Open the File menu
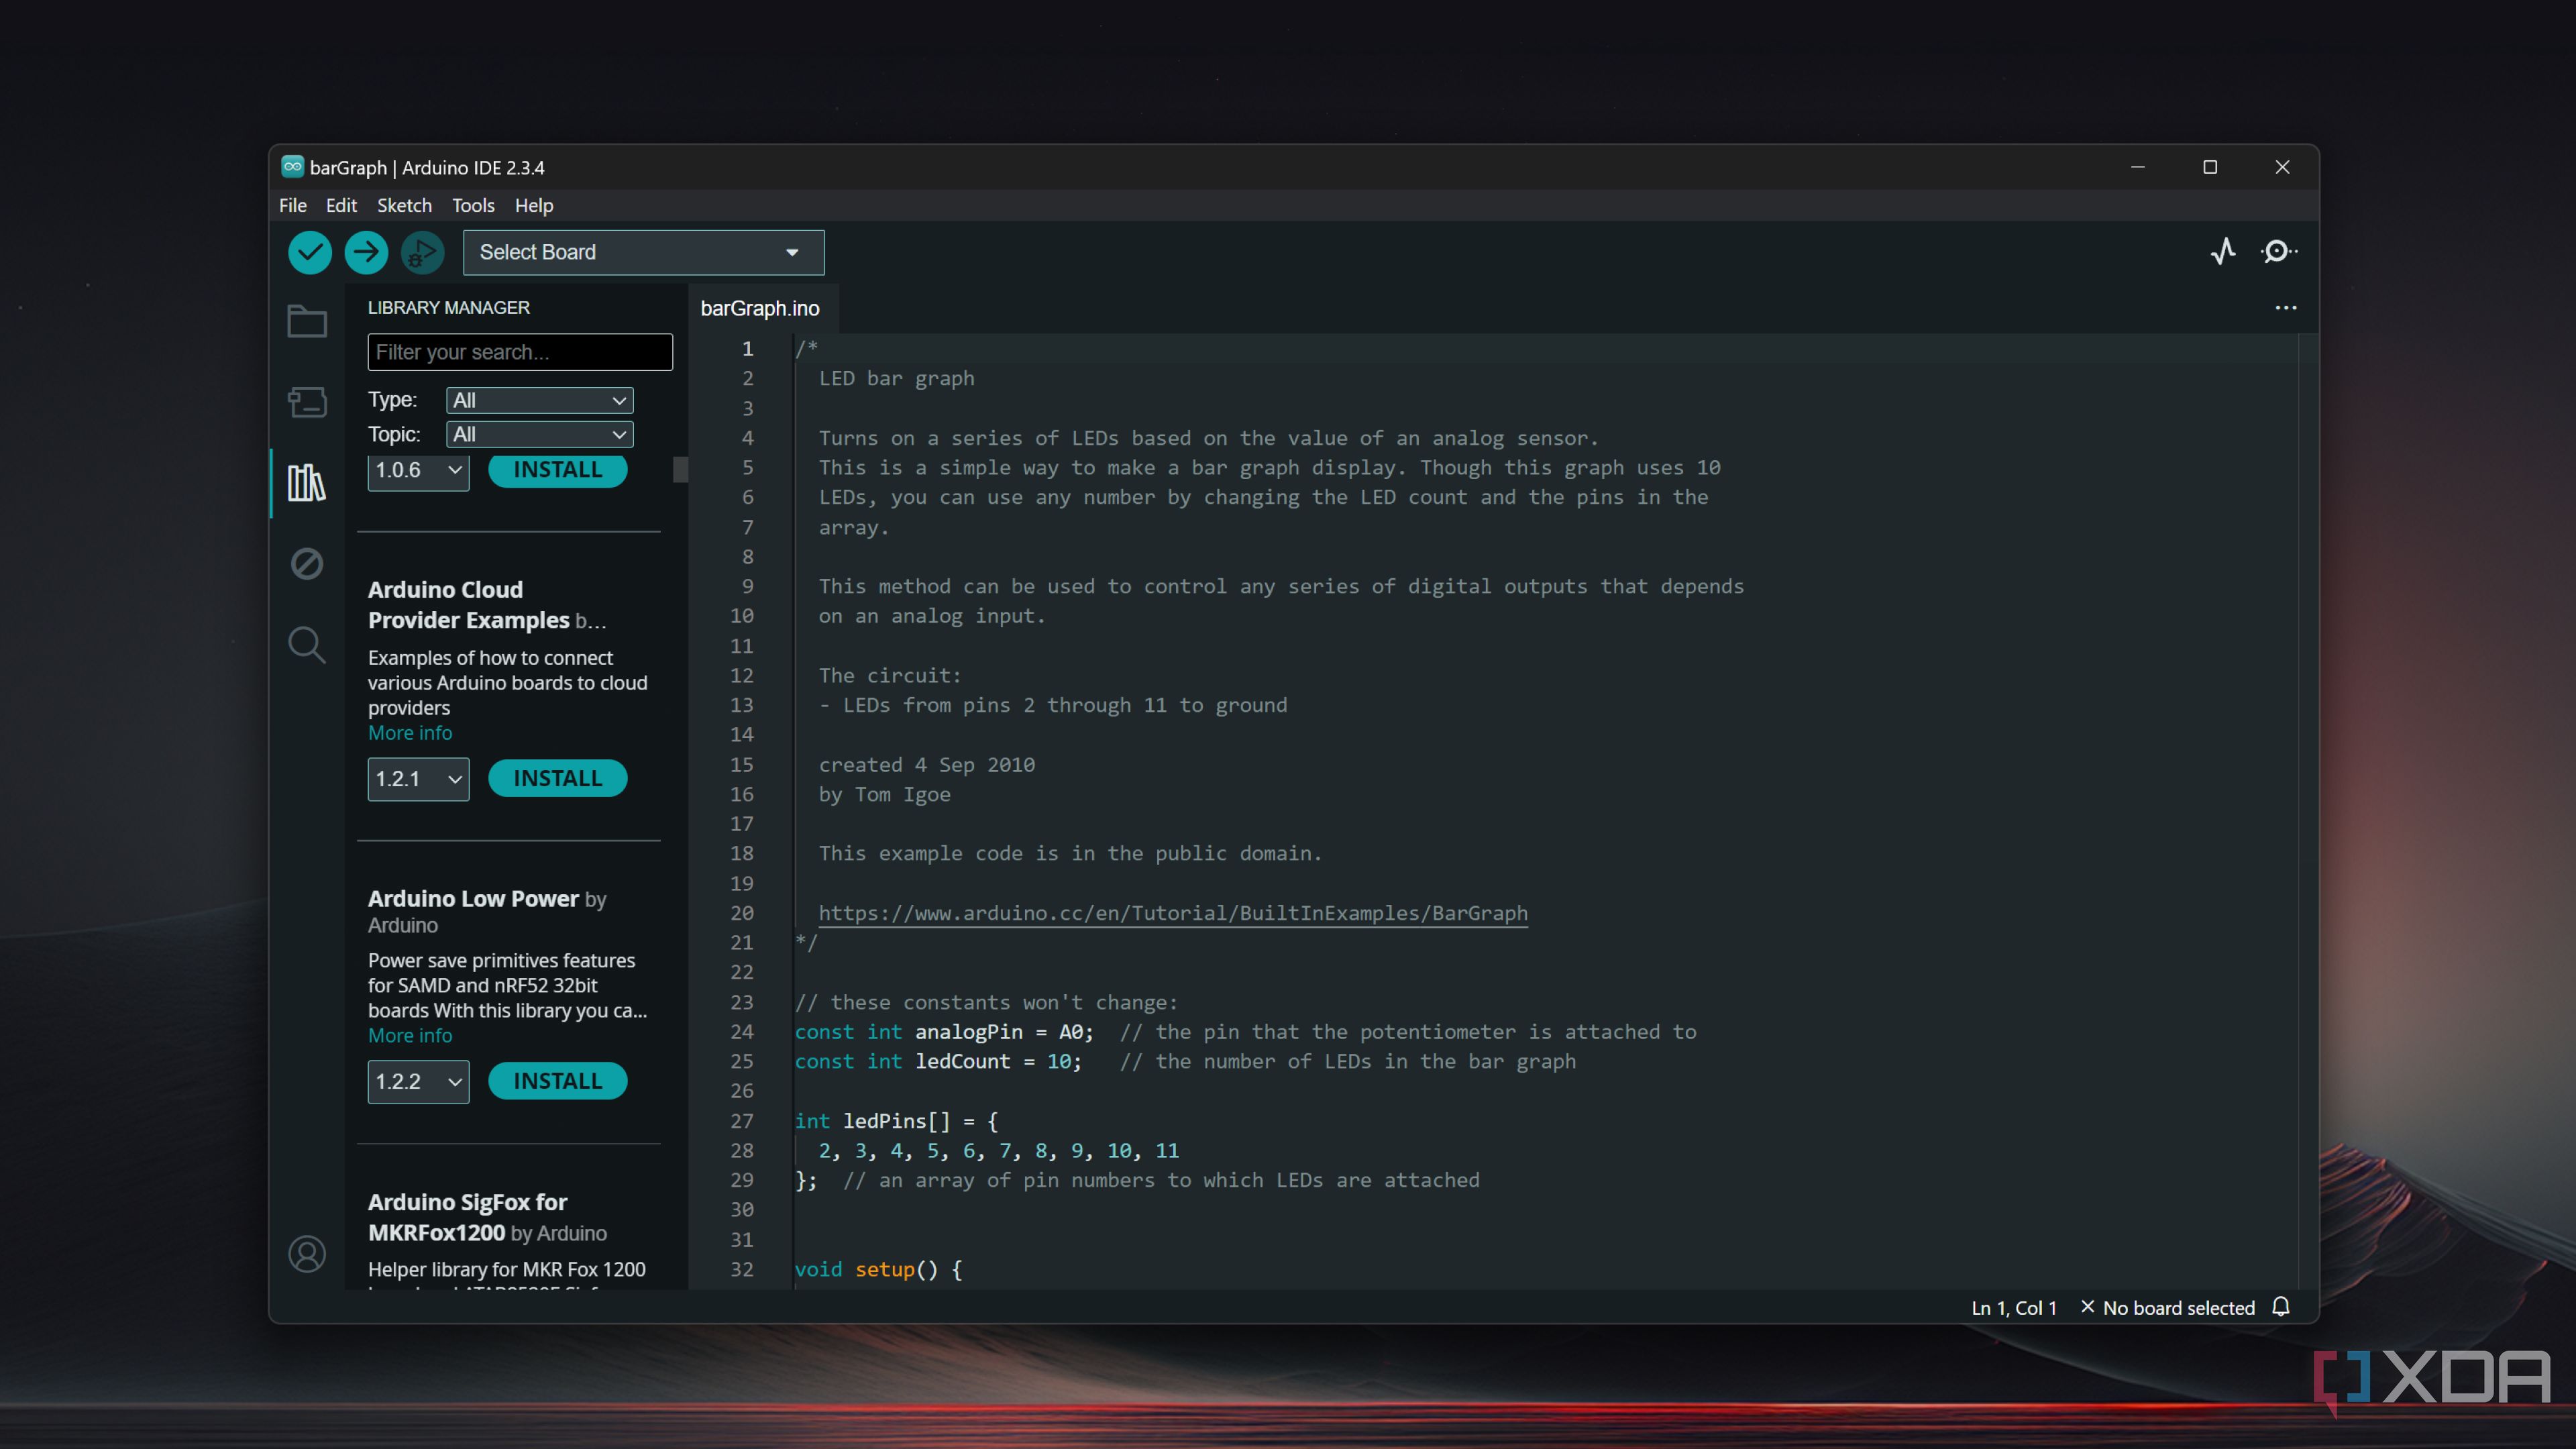Viewport: 2576px width, 1449px height. coord(293,205)
